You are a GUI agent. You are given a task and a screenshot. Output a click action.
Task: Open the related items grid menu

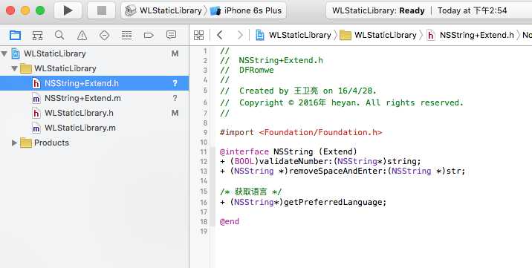(x=198, y=35)
